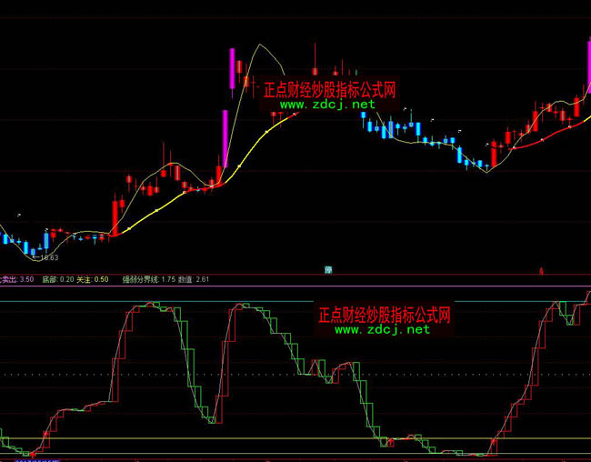This screenshot has width=591, height=462.
Task: Click the lower 正点财经炒股指标公式网 red title
Action: (385, 316)
